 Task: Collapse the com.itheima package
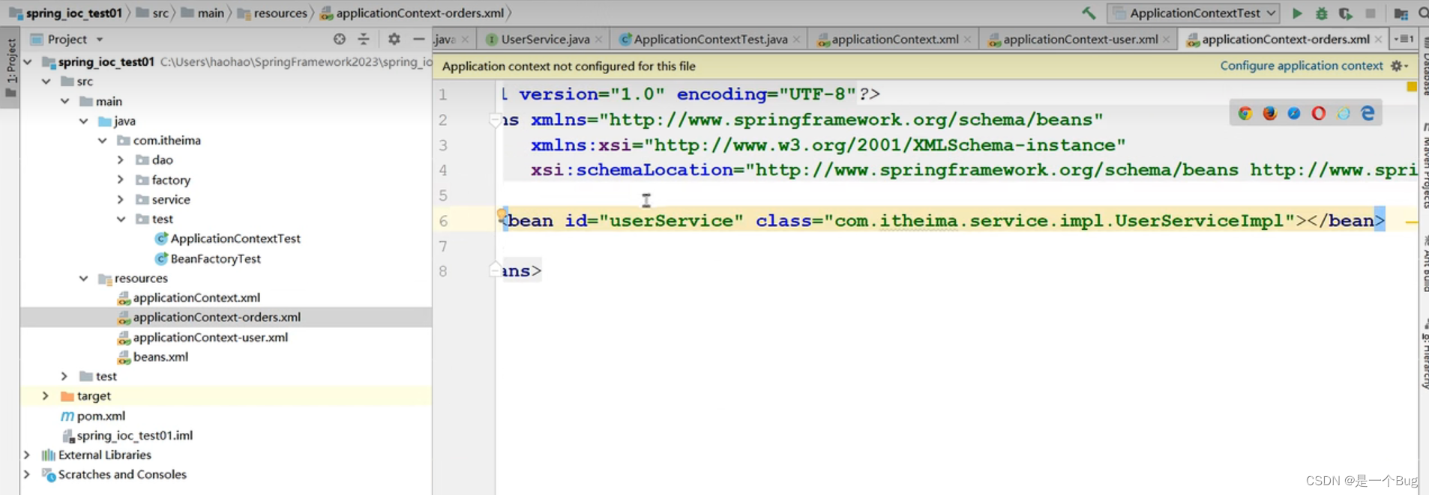click(103, 140)
